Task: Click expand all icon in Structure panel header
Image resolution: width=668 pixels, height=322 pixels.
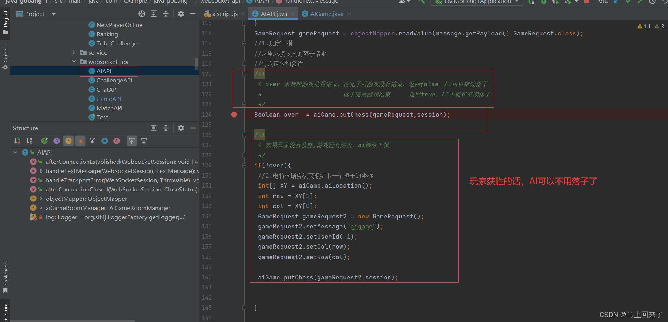Action: 154,128
